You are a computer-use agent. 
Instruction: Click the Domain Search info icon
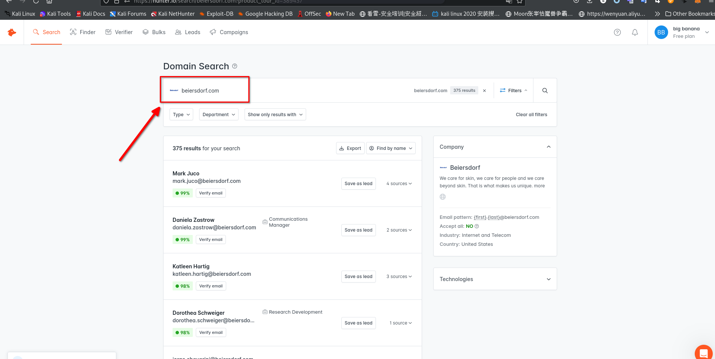click(234, 66)
